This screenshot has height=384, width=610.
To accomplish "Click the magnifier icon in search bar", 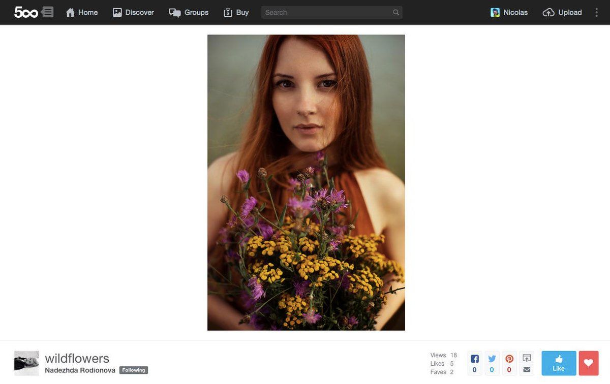I will 396,12.
